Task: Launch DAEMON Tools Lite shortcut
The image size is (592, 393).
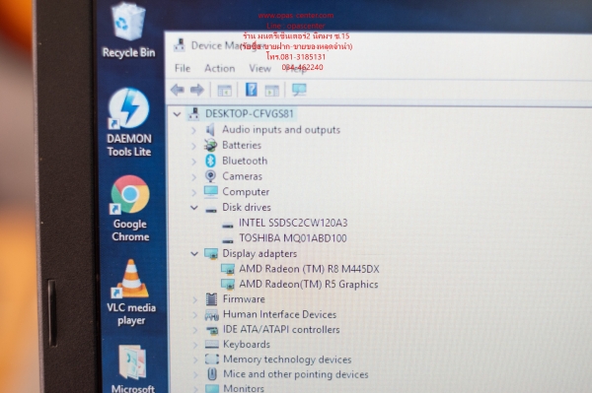Action: coord(128,122)
